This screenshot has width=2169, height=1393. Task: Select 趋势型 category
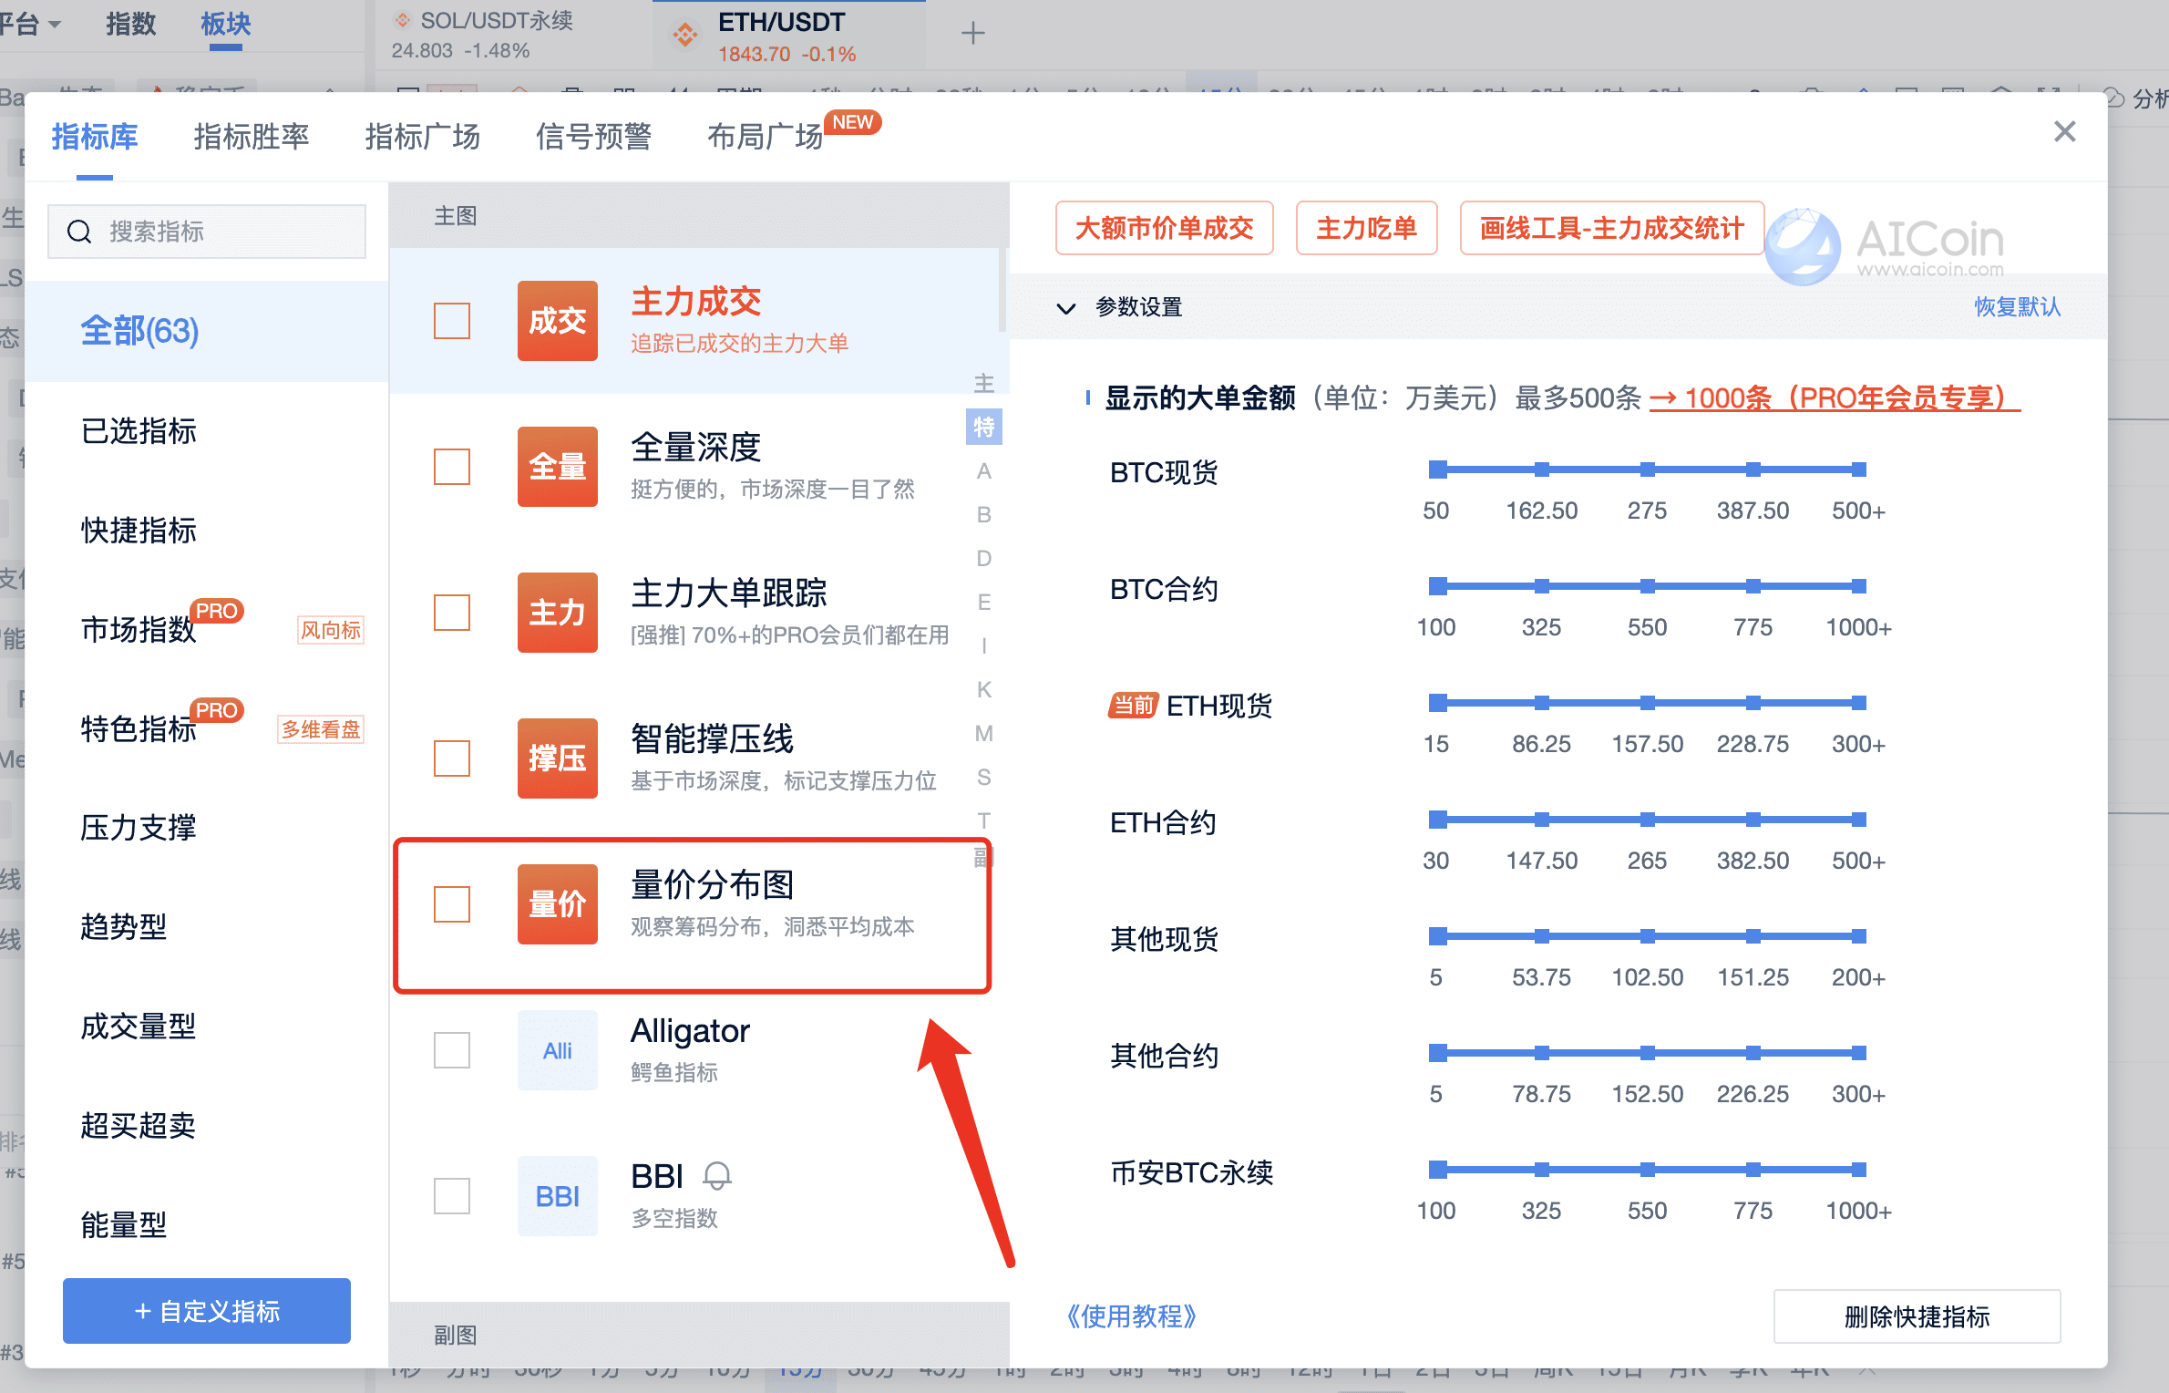(207, 927)
